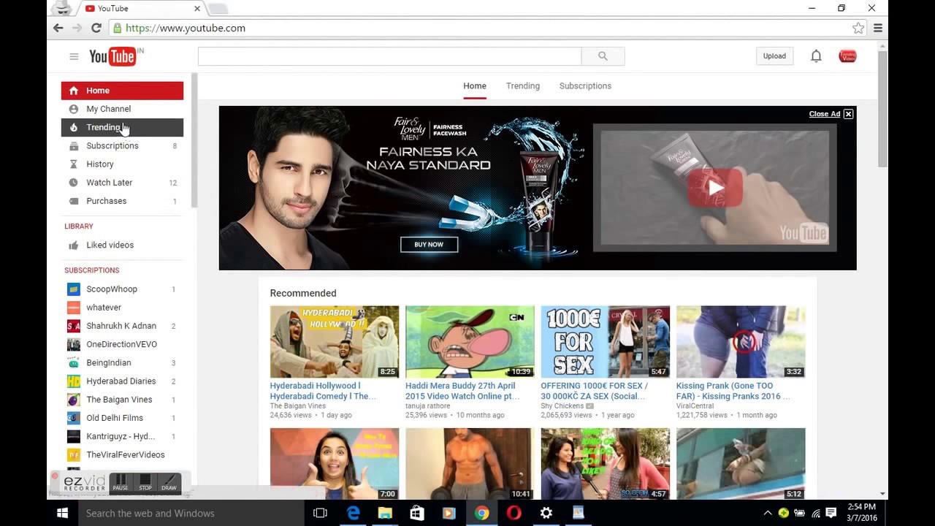Click the Windows search box on the taskbar
This screenshot has height=526, width=935.
(x=191, y=513)
